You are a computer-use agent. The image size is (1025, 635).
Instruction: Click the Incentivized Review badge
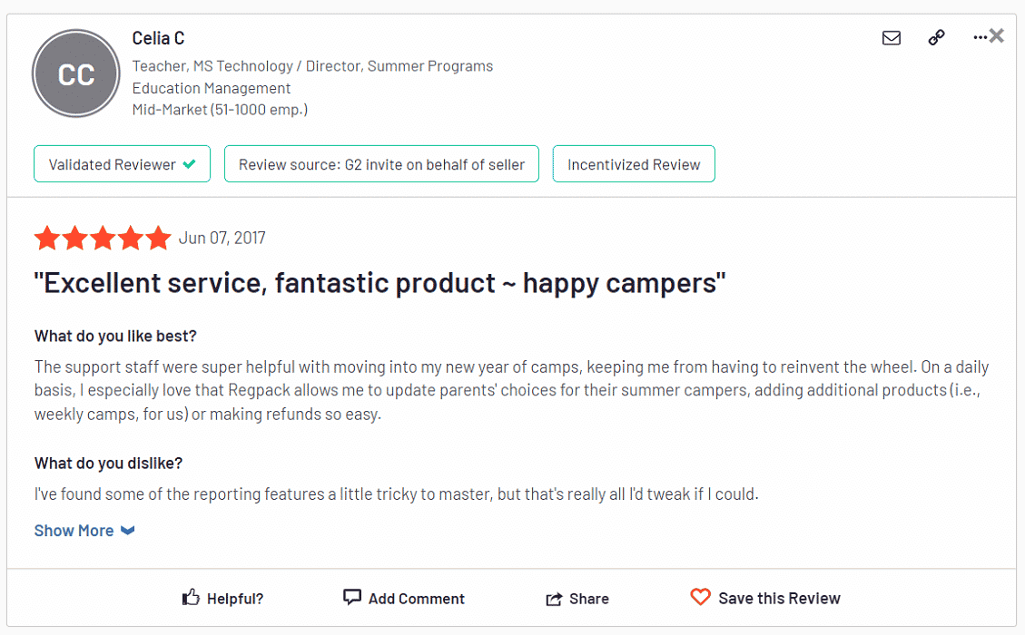coord(634,164)
